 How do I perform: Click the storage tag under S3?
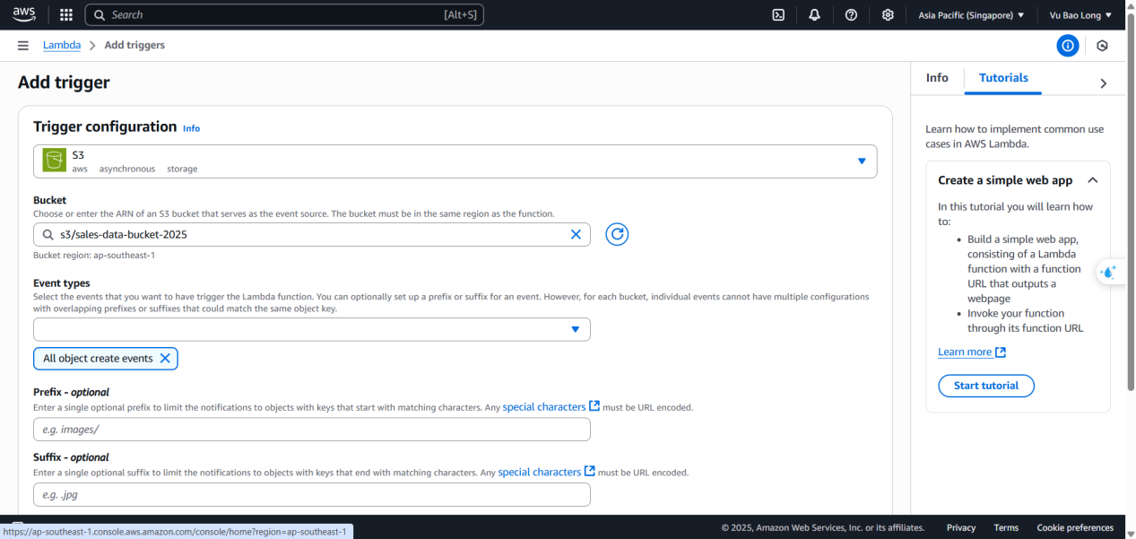[x=182, y=169]
